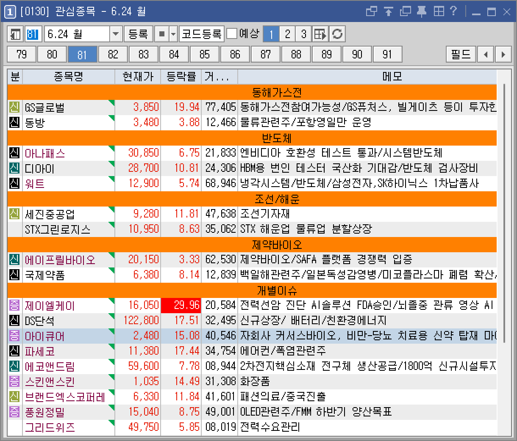The image size is (517, 441).
Task: Click the 29.96 change rate cell
Action: tap(181, 305)
